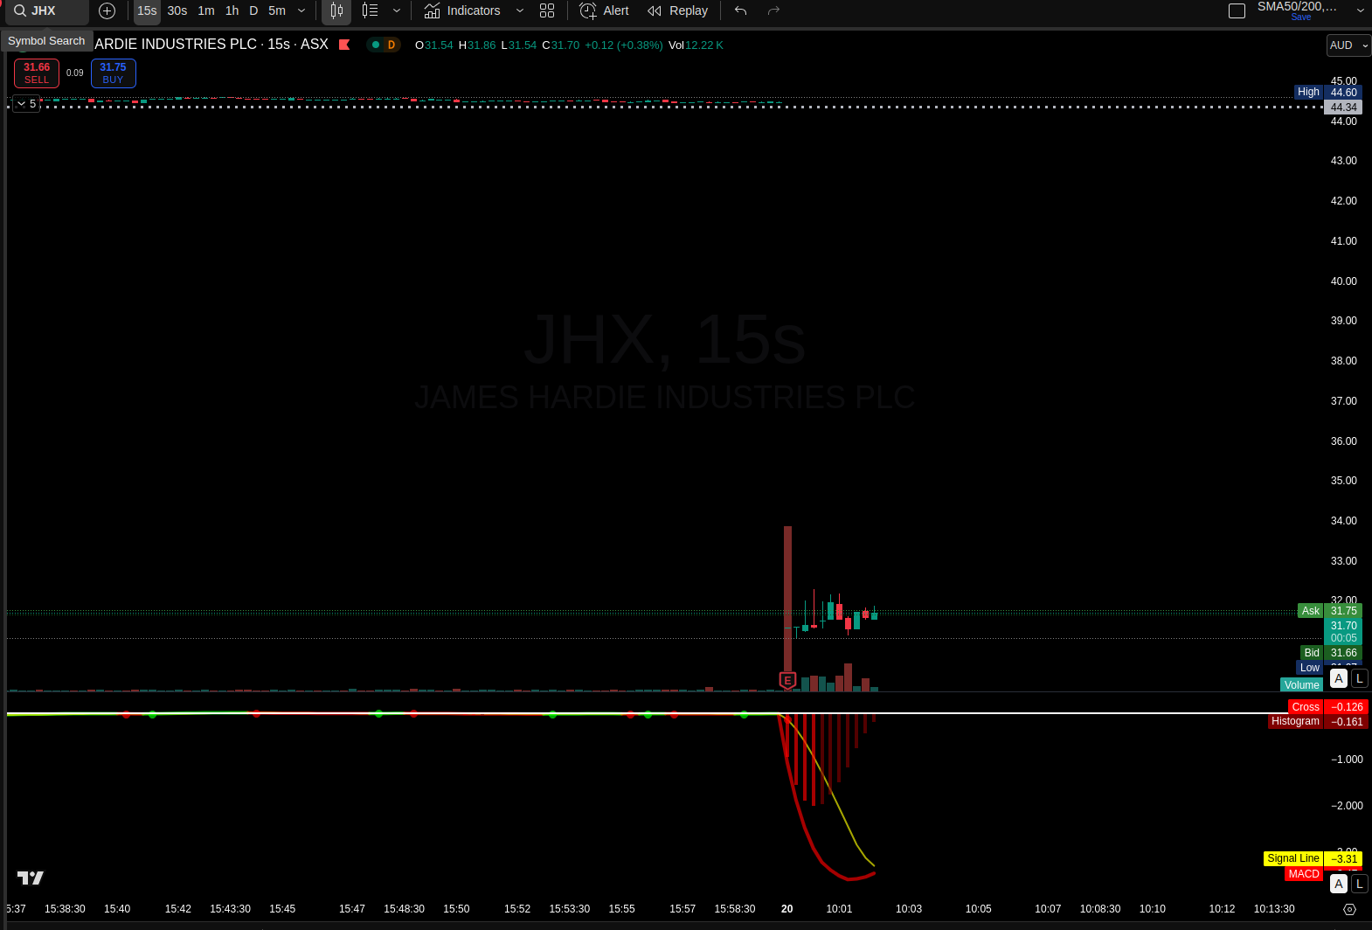Expand the collapsed indicators legend showing 5
Screen dimensions: 1372x930
26,104
